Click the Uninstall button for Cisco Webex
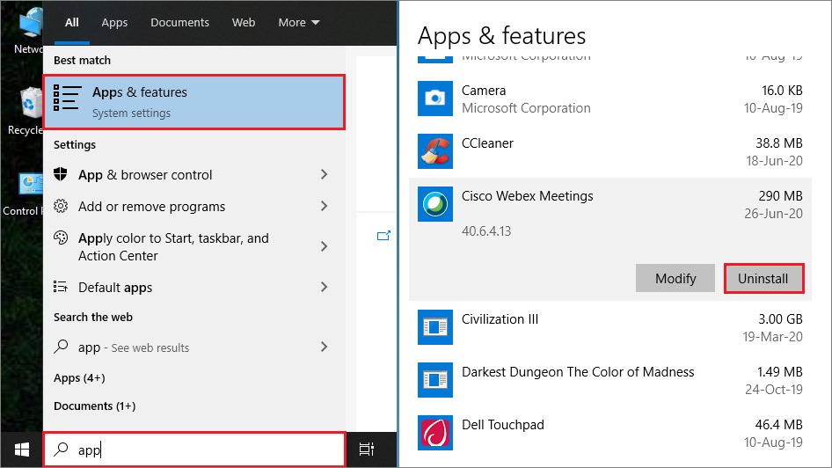The width and height of the screenshot is (832, 468). point(763,278)
